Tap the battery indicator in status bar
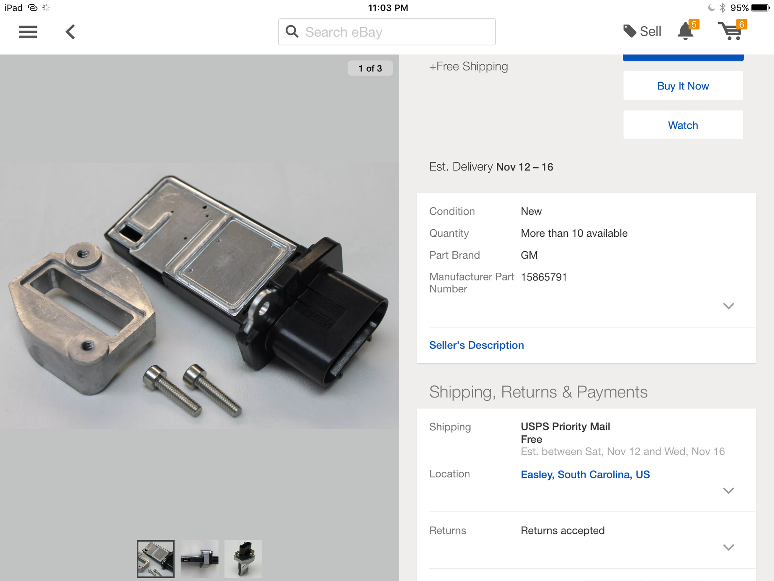Viewport: 774px width, 581px height. point(760,8)
